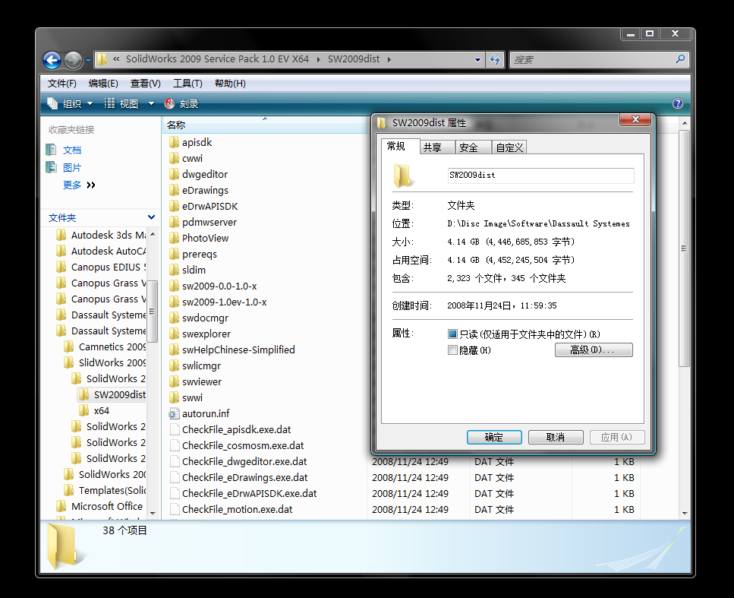Switch to 共享 tab in properties dialog

[x=437, y=147]
